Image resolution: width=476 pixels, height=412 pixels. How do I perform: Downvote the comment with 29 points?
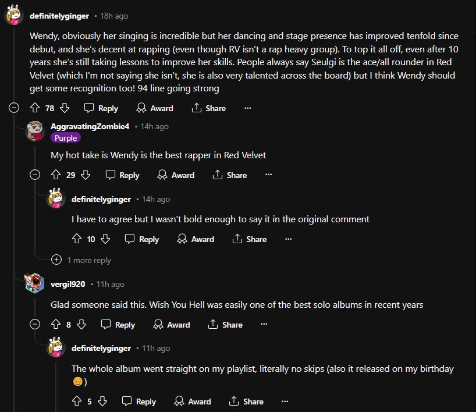pyautogui.click(x=86, y=175)
